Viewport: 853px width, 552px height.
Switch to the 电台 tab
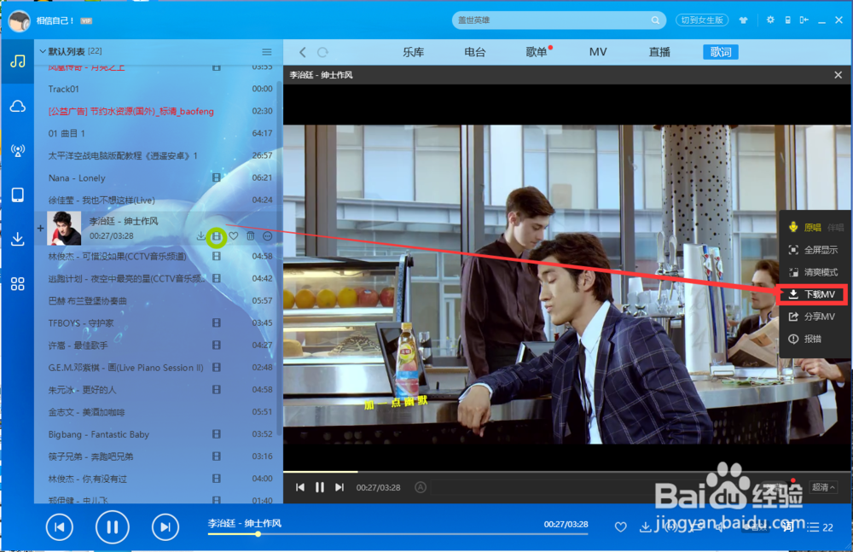pyautogui.click(x=475, y=52)
